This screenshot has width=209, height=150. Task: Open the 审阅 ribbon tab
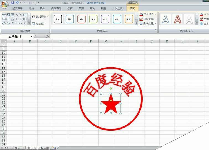click(x=93, y=8)
